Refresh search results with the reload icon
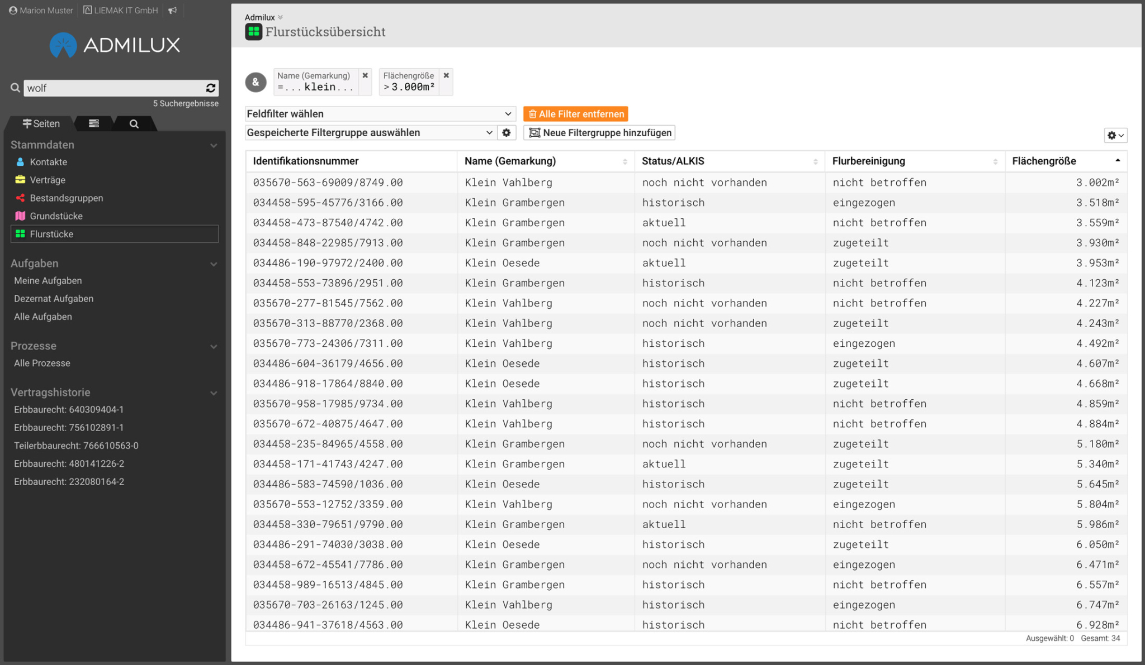The image size is (1145, 665). tap(211, 88)
